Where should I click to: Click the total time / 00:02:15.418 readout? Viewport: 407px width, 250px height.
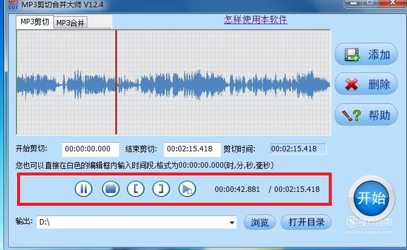(x=294, y=189)
